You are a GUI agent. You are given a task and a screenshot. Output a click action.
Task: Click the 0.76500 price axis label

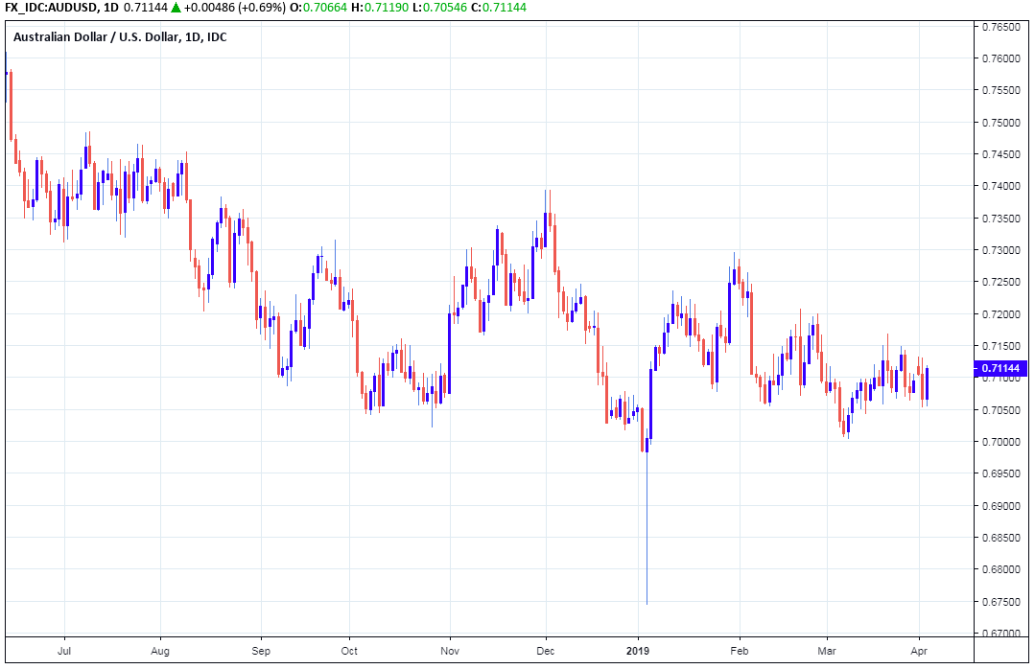[x=1000, y=27]
